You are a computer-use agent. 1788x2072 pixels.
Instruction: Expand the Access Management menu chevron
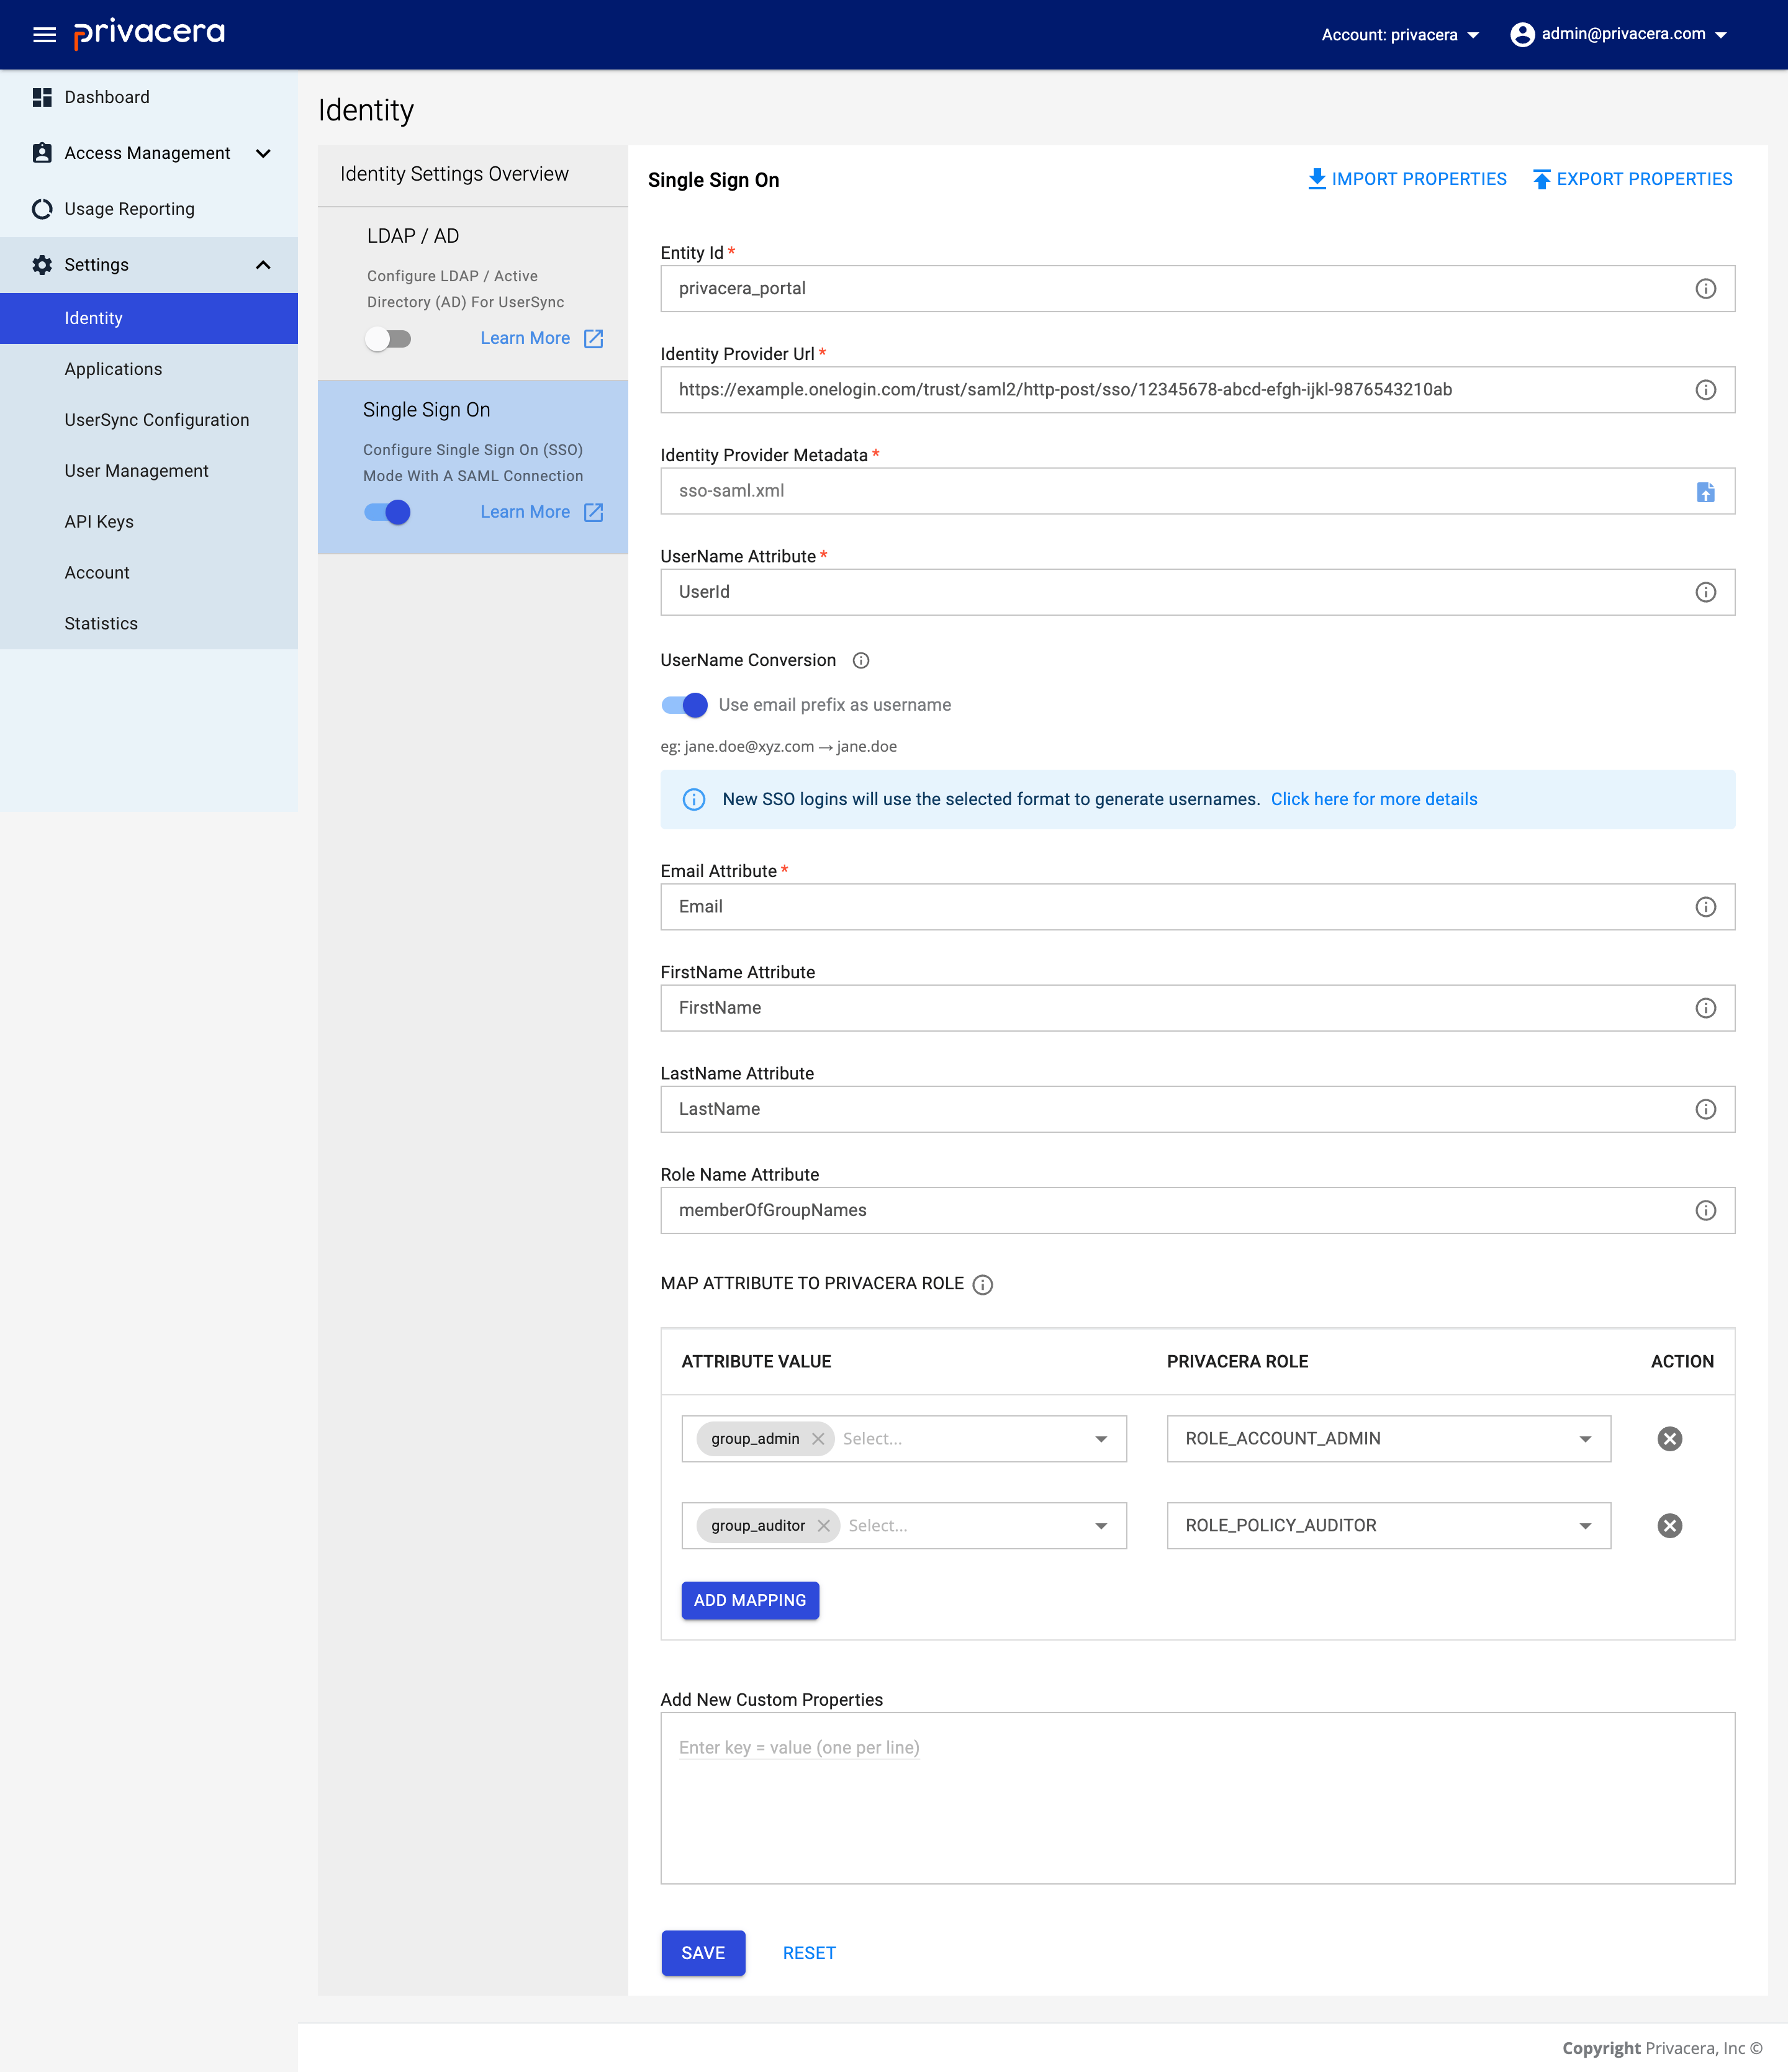click(263, 153)
